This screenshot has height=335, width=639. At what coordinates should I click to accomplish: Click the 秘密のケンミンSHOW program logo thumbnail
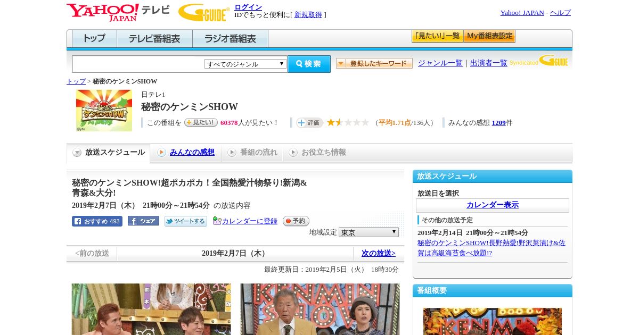coord(104,111)
